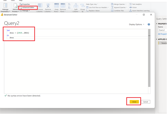Sort ascending with A-Z icon
The width and height of the screenshot is (167, 114).
pyautogui.click(x=69, y=4)
